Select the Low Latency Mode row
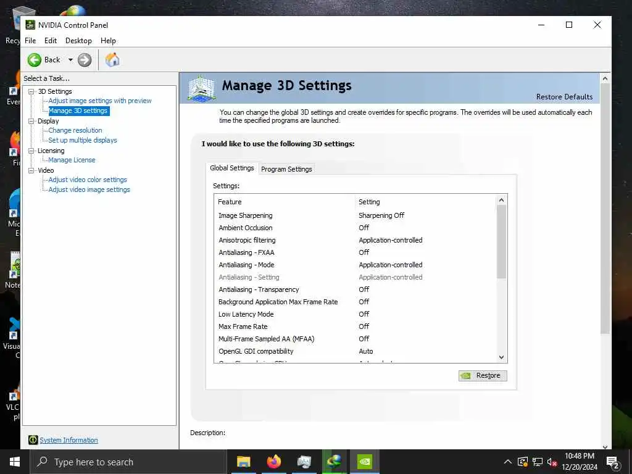 pos(356,314)
